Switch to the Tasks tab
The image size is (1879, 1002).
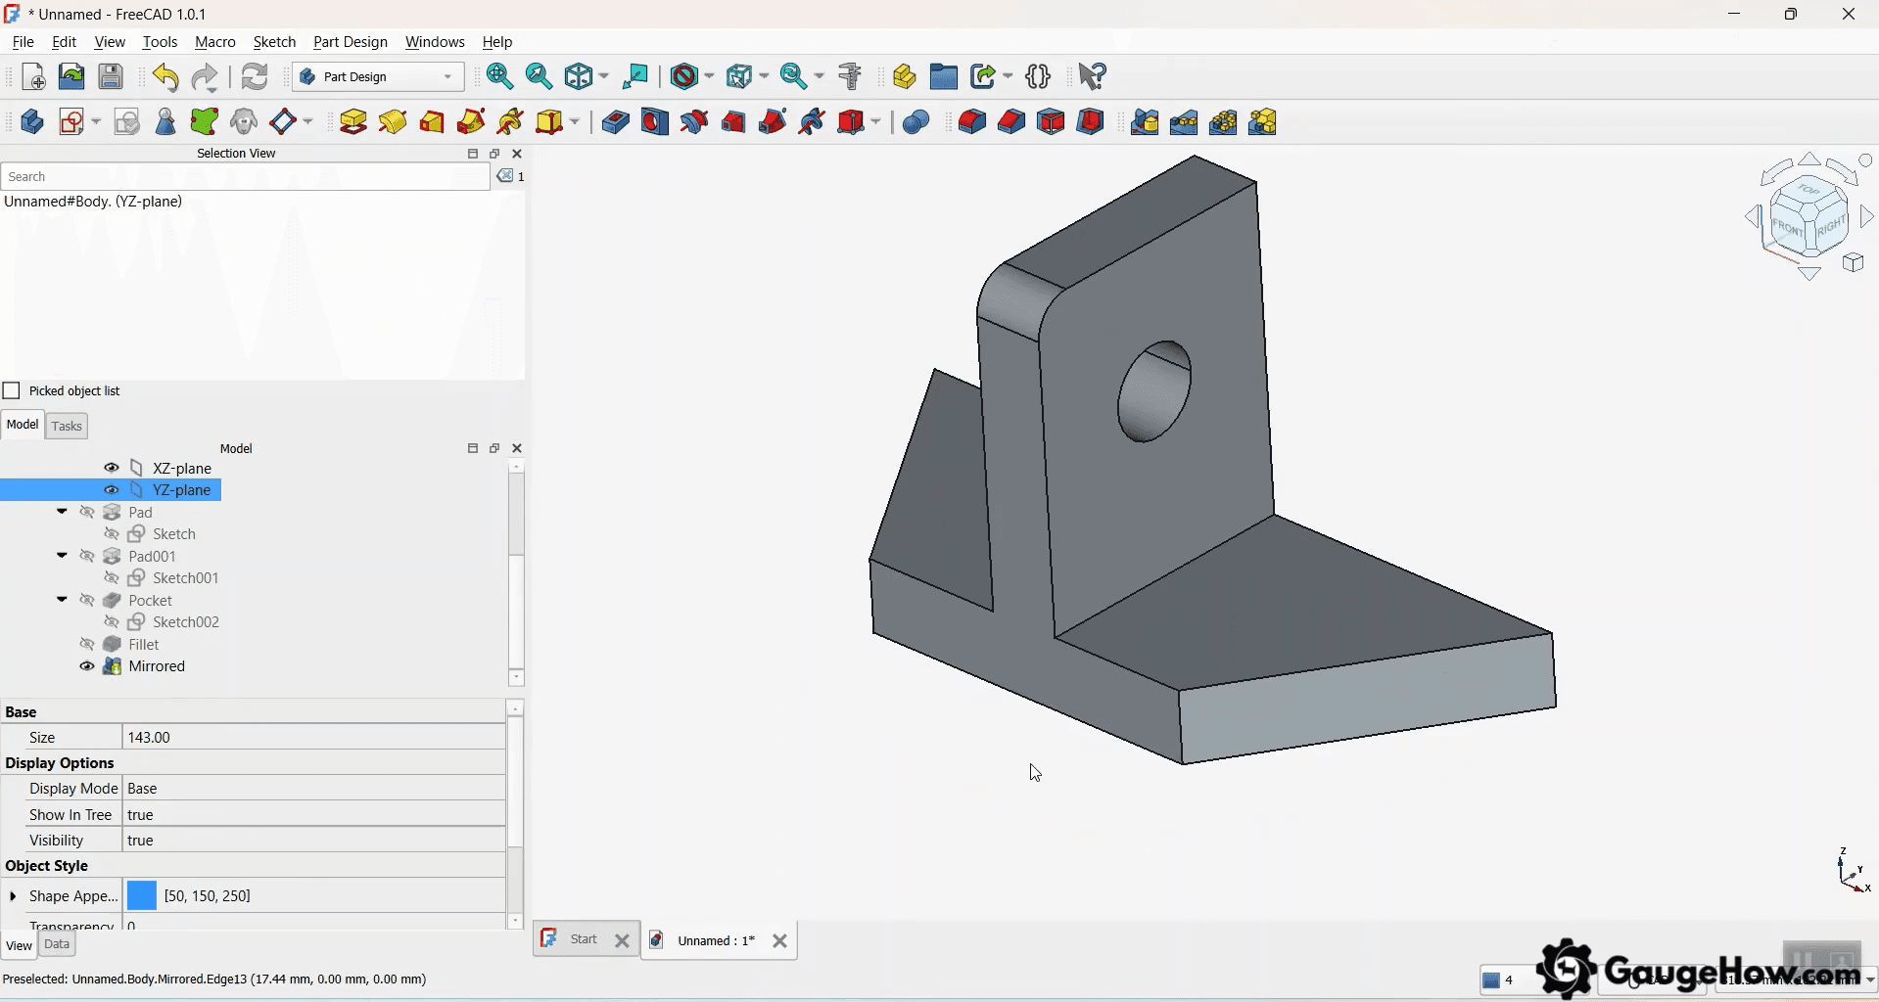click(66, 425)
